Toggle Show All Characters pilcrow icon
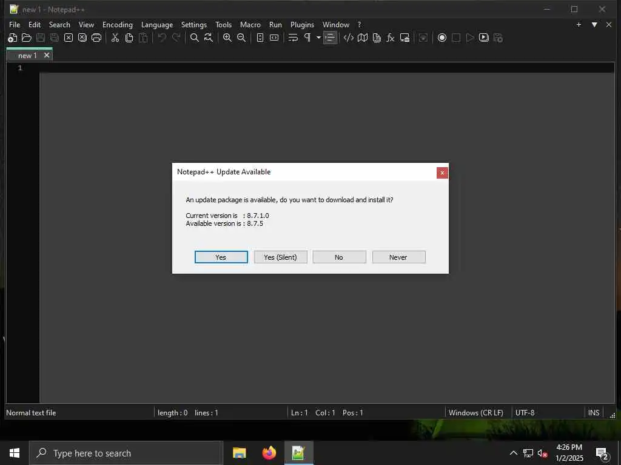The width and height of the screenshot is (621, 465). [307, 38]
